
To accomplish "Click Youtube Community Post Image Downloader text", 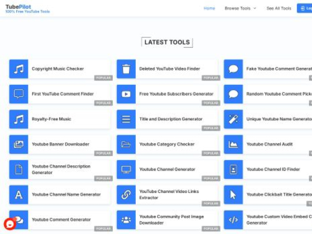I will click(x=172, y=219).
